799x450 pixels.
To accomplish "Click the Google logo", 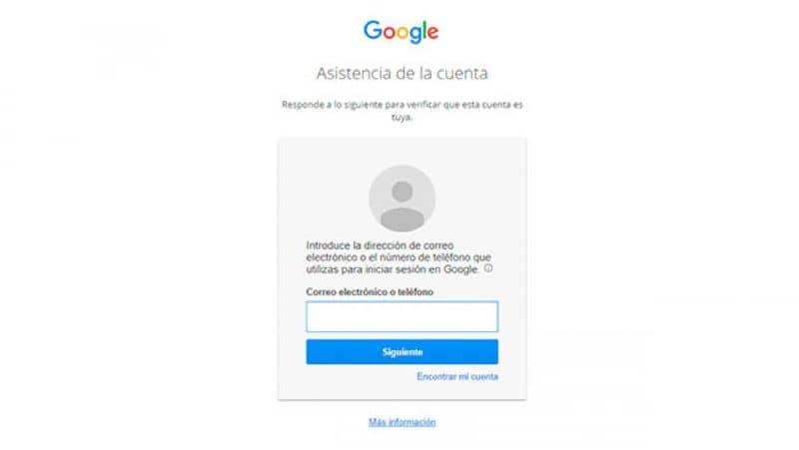I will point(401,32).
